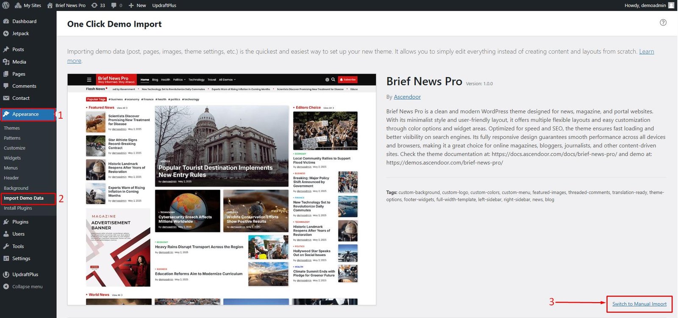678x318 pixels.
Task: Click the Plugins plug icon
Action: [6, 222]
